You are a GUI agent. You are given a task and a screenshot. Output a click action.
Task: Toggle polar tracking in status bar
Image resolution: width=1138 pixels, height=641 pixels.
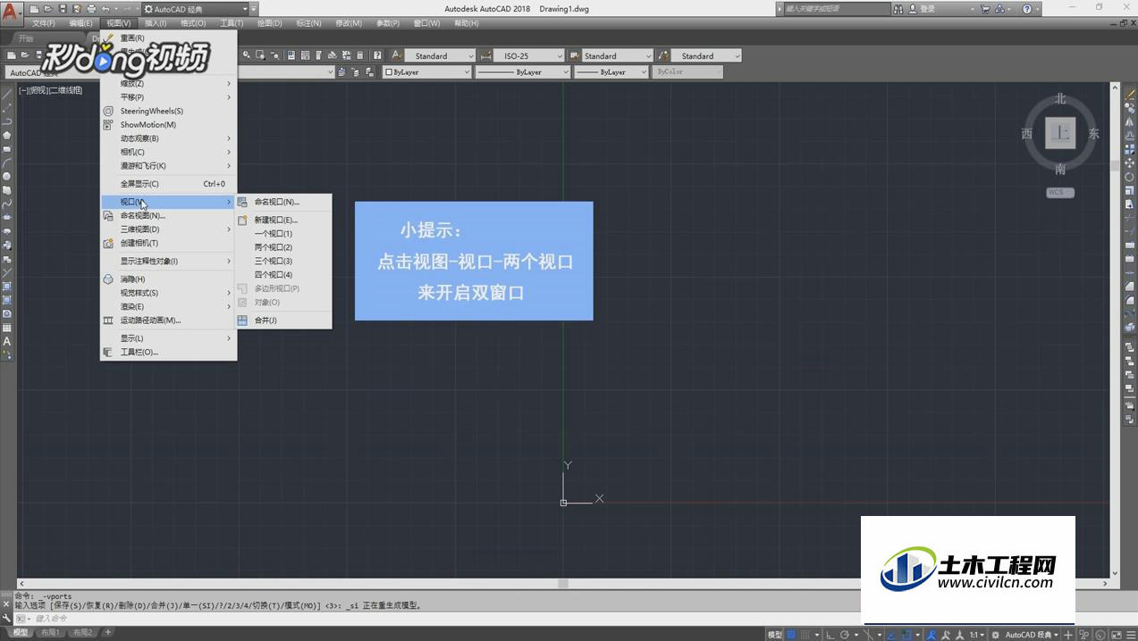click(x=845, y=635)
